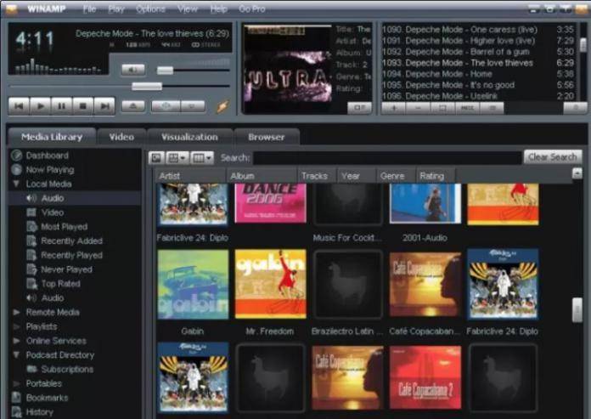This screenshot has width=591, height=419.
Task: Click the Search input field
Action: click(x=387, y=158)
